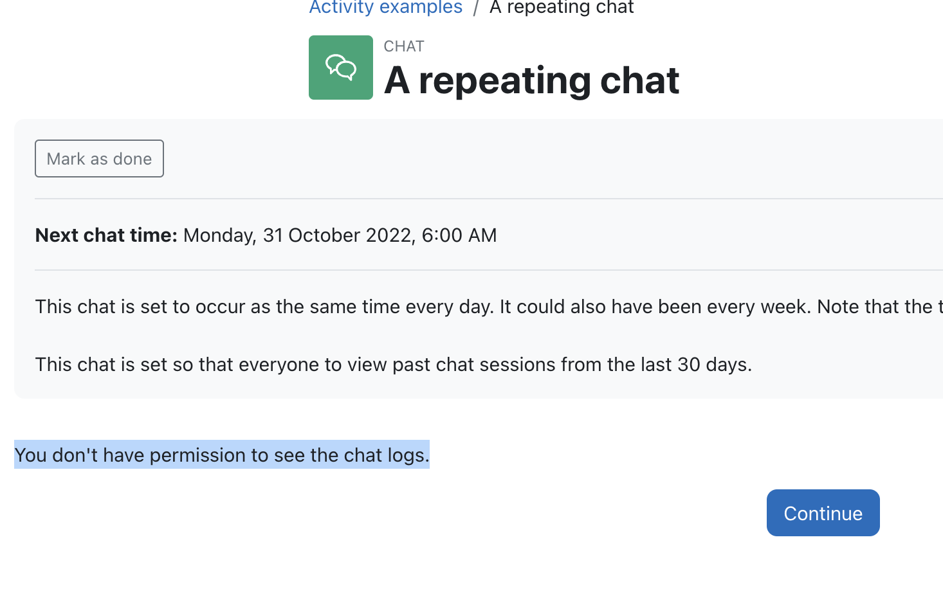Click the highlighted permission error message
The image size is (943, 598).
(x=222, y=455)
